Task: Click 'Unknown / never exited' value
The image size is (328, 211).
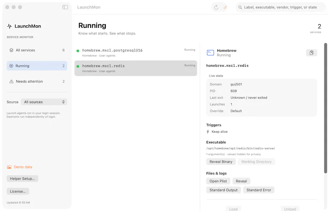Action: (x=249, y=98)
